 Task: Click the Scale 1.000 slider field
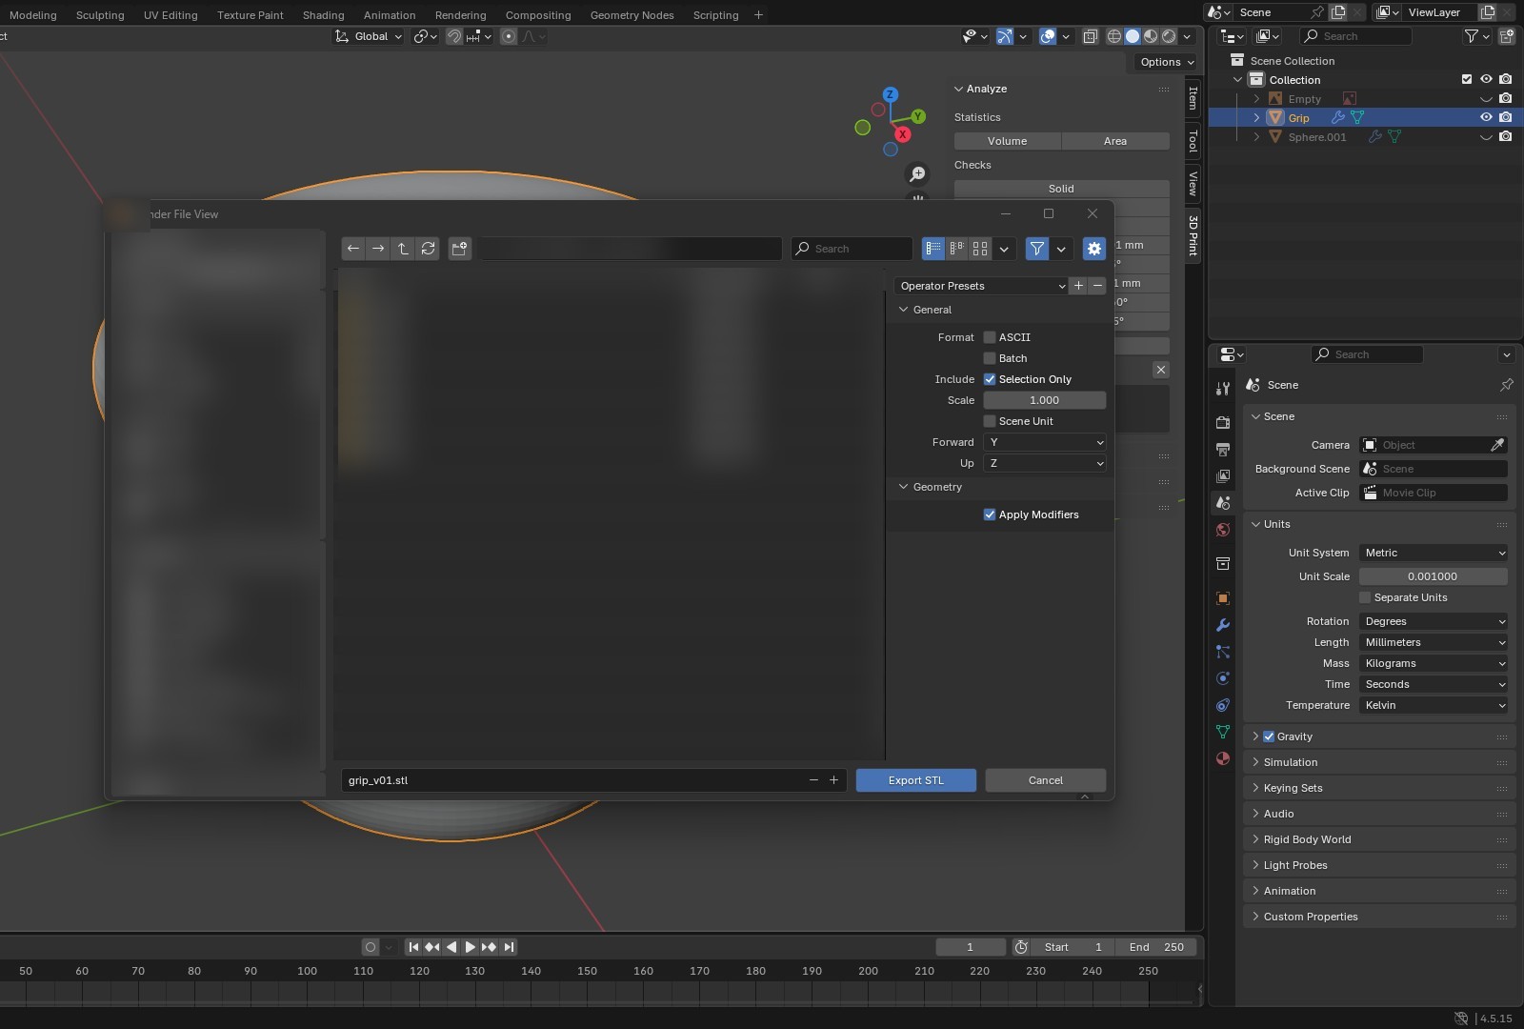[1045, 400]
